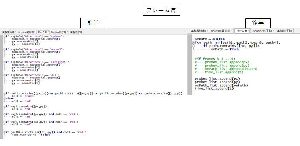This screenshot has height=146, width=300.
Task: Open Routine開始時 tab in right code panel
Action: coord(222,31)
